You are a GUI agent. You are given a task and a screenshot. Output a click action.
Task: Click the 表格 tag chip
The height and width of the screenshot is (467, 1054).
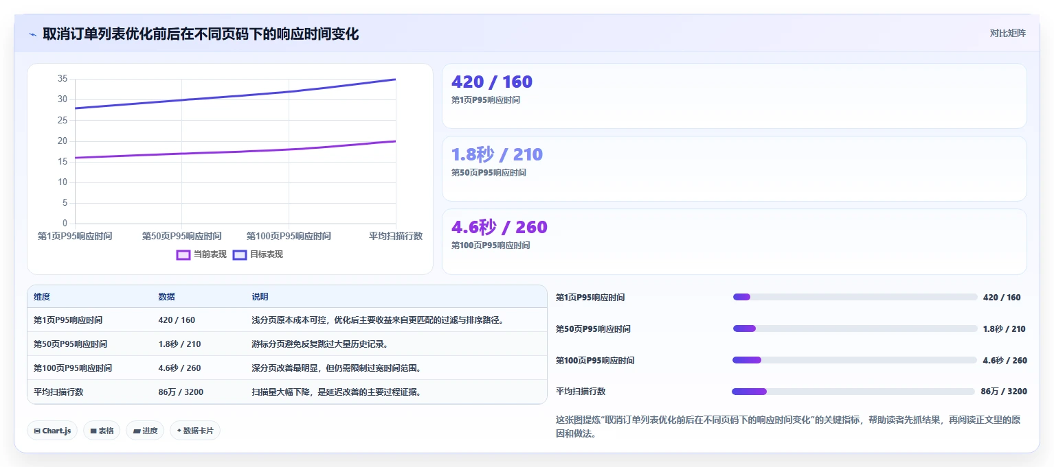tap(102, 431)
